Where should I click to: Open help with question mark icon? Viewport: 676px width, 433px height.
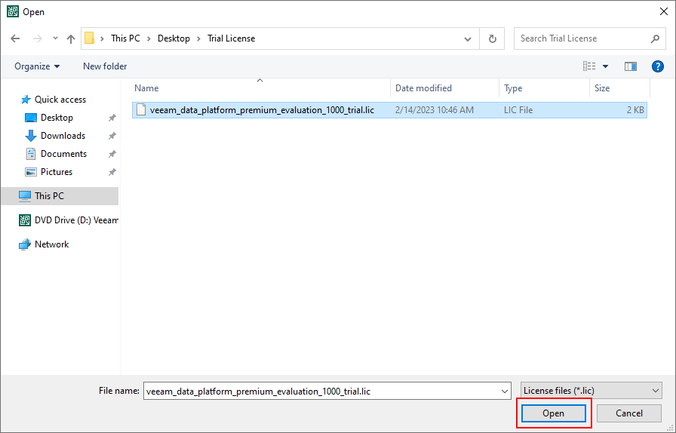click(x=657, y=66)
